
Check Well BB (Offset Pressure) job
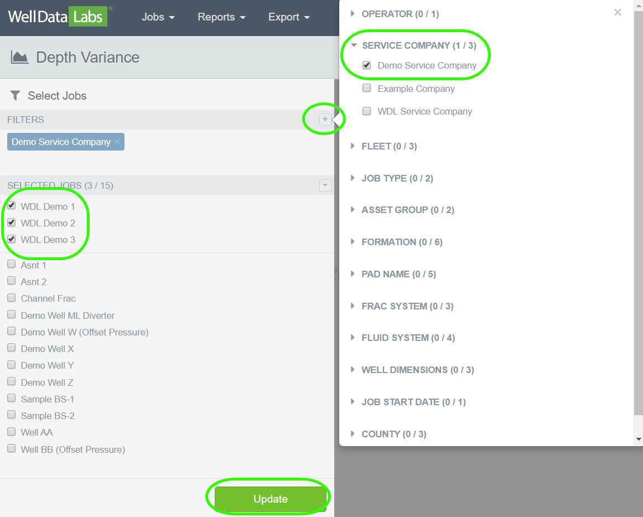(x=12, y=448)
